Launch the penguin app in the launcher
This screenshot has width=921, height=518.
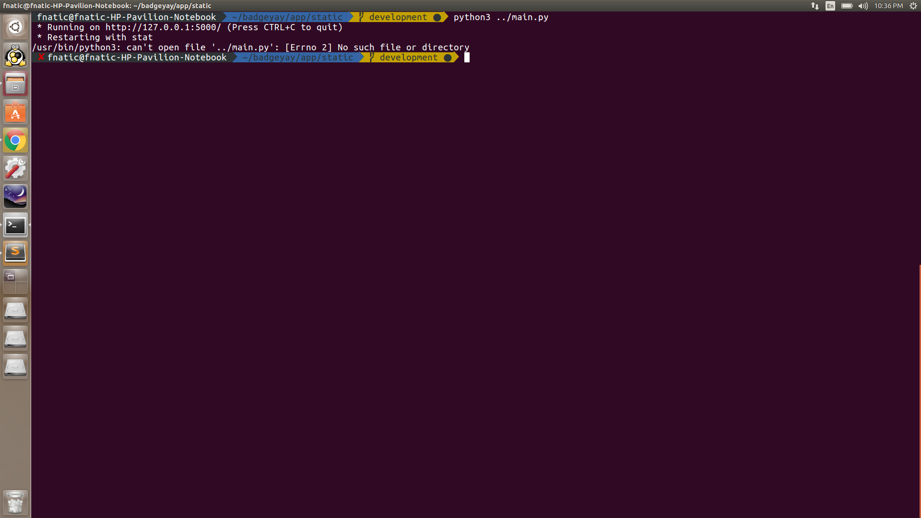[15, 56]
